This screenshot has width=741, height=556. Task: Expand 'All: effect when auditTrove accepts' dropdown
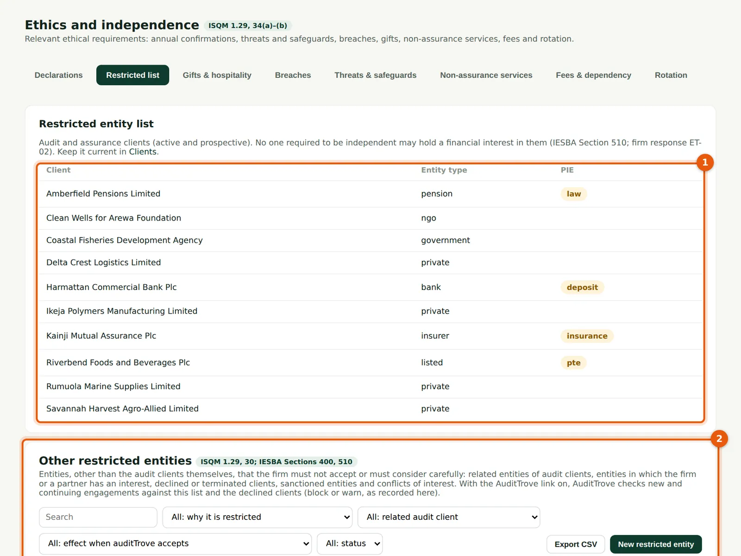176,543
